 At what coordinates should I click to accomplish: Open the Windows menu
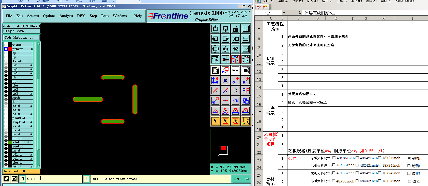(120, 16)
